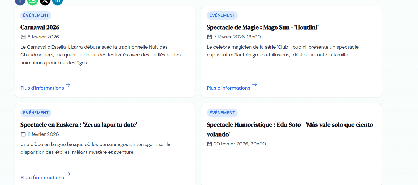Click ÉVÉNEMENT tag on the Edu Soto card
The image size is (418, 185).
click(x=222, y=113)
